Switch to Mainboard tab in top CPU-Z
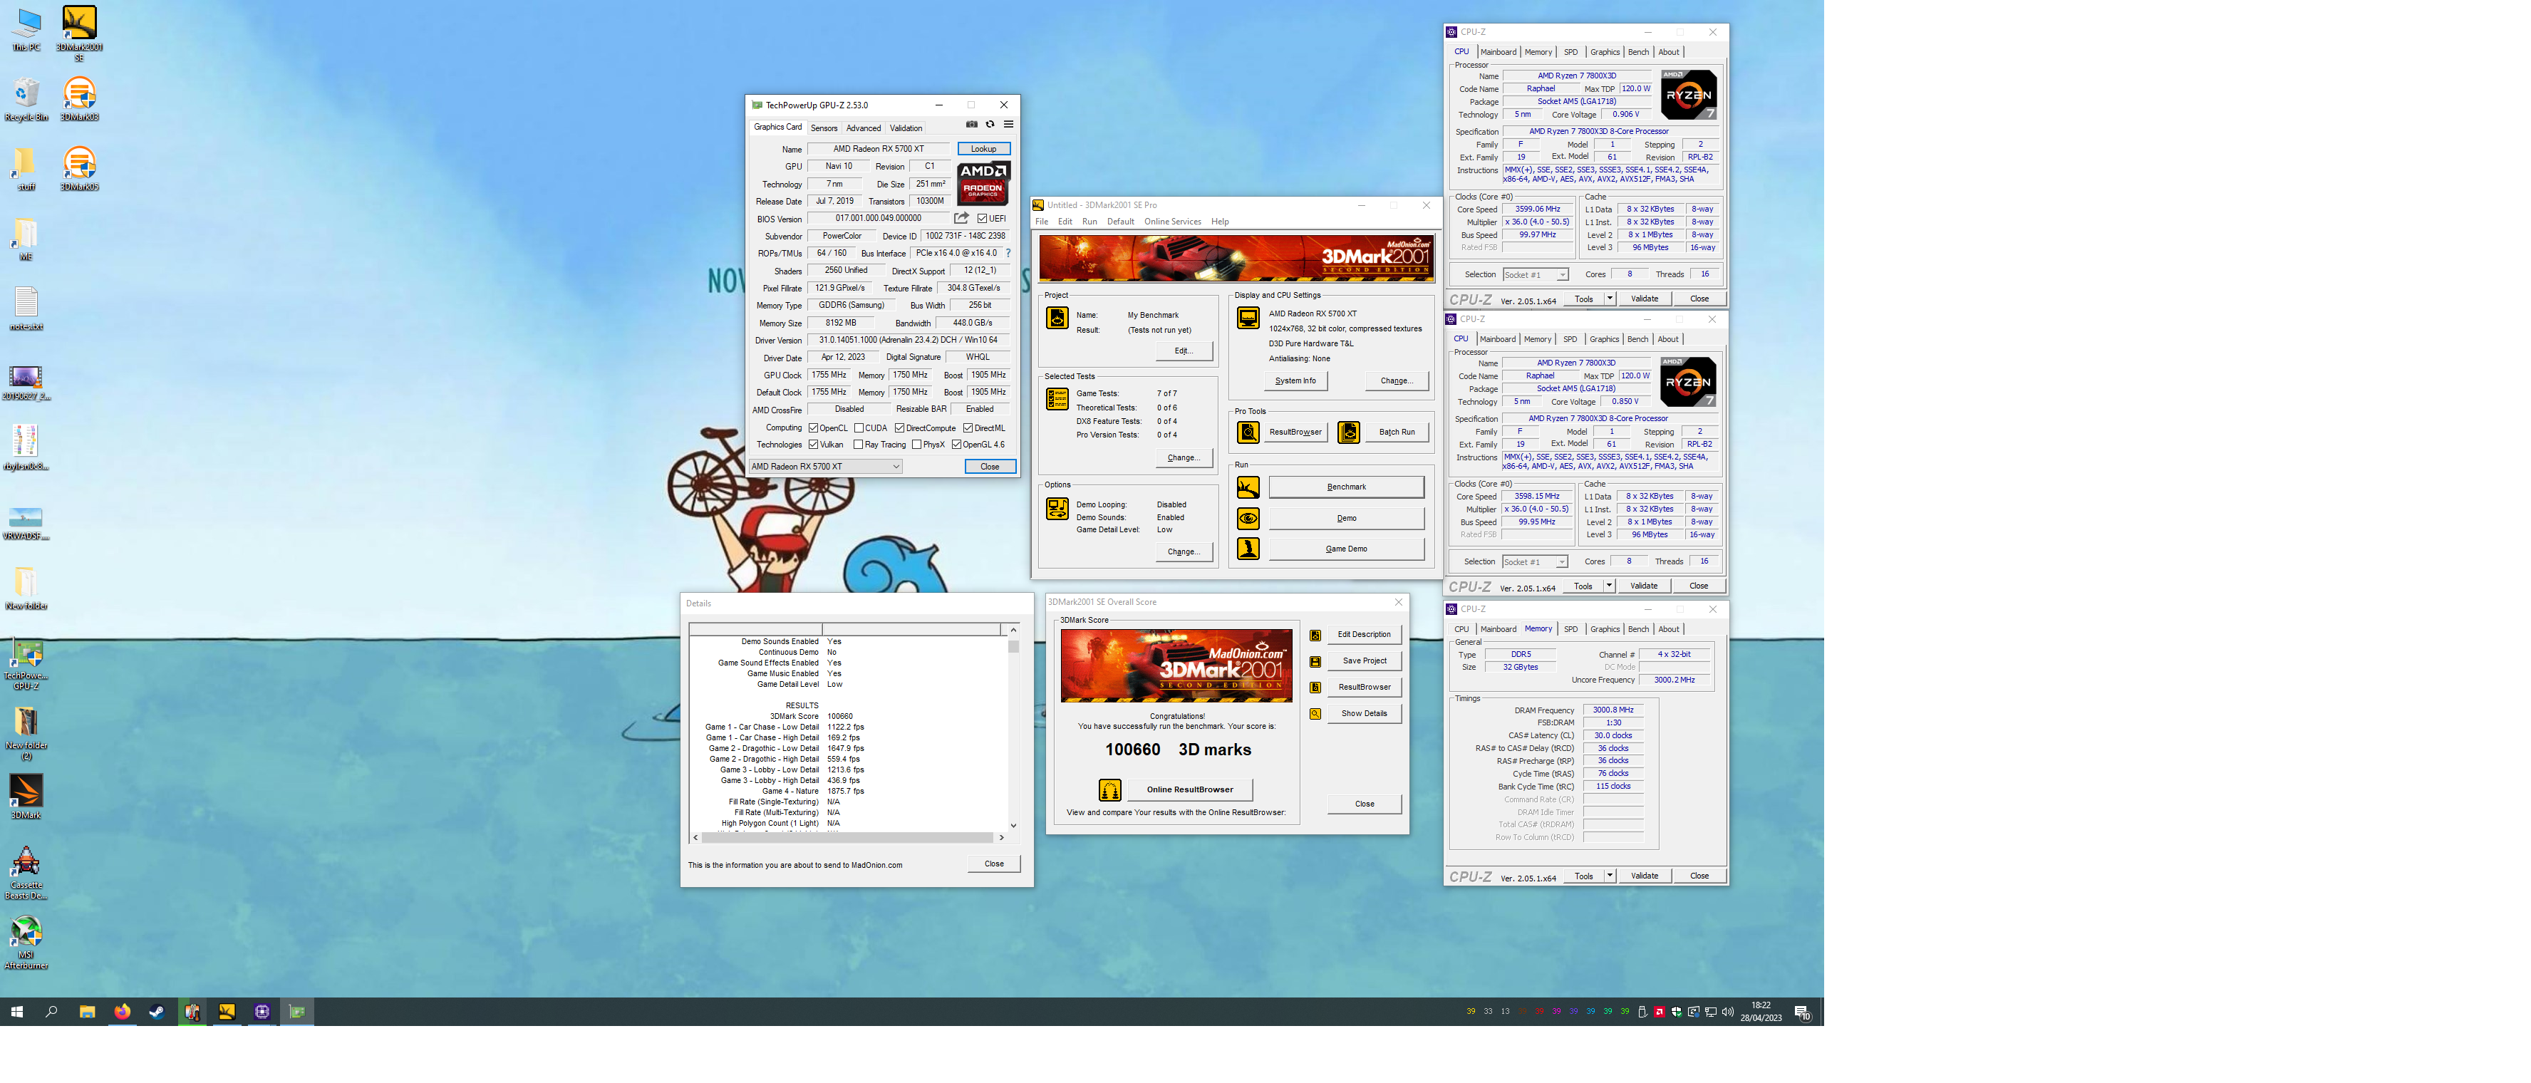Screen dimensions: 2531x1083 [1497, 52]
